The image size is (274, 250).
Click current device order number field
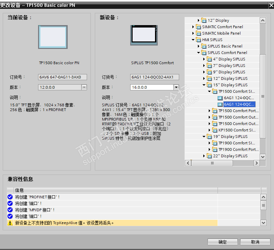tap(63, 77)
